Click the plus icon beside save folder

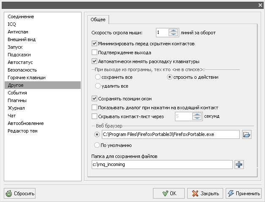tap(239, 164)
